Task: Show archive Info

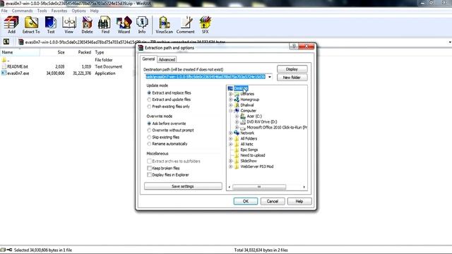Action: coord(142,25)
